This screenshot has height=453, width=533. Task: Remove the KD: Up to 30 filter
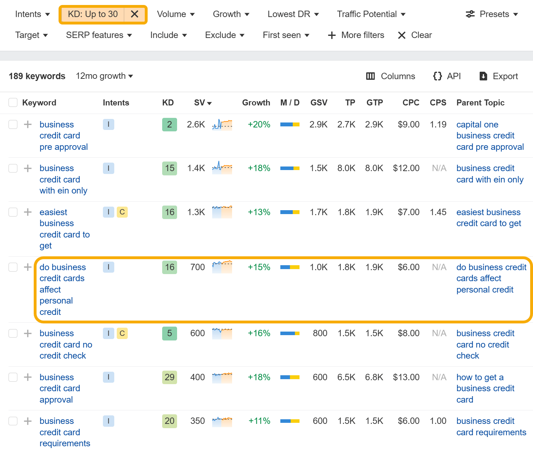pos(134,14)
